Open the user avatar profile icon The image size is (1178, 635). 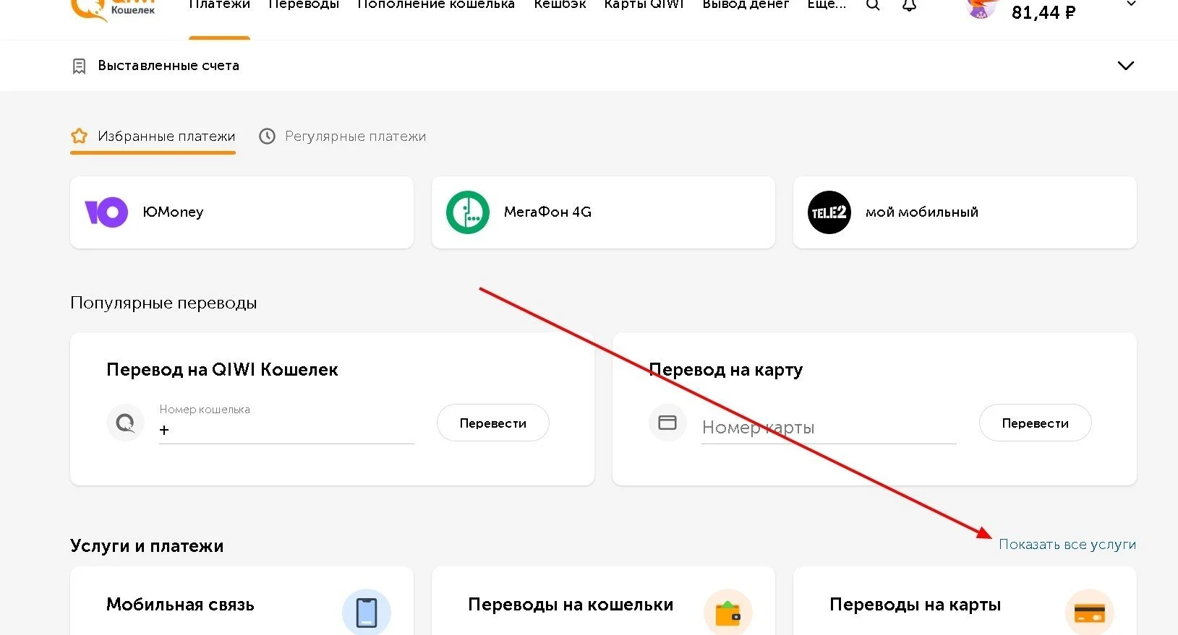(981, 7)
